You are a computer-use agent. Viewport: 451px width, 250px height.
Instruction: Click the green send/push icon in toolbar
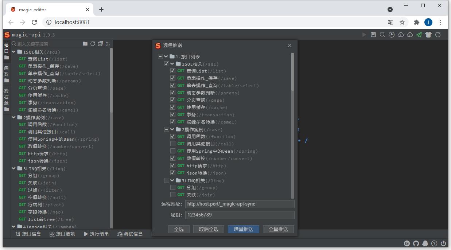[x=419, y=34]
